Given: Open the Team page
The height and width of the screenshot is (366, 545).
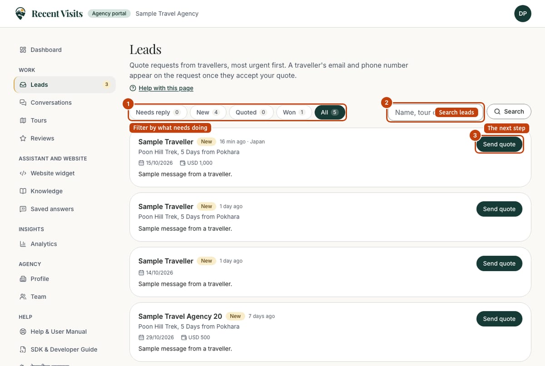Looking at the screenshot, I should (64, 297).
